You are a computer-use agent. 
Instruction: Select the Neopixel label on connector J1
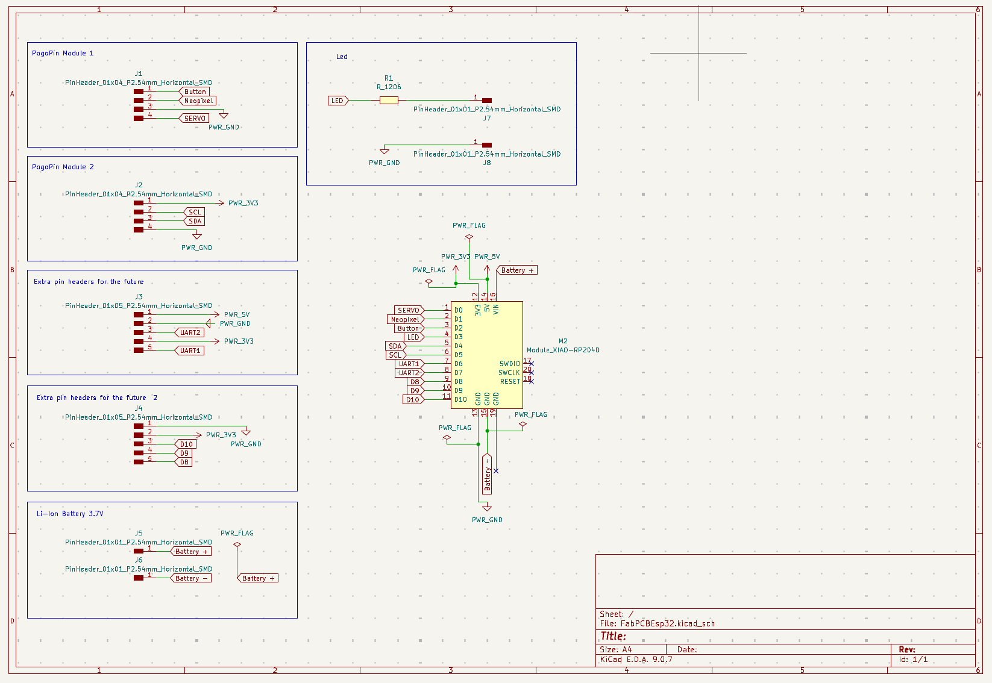tap(198, 101)
